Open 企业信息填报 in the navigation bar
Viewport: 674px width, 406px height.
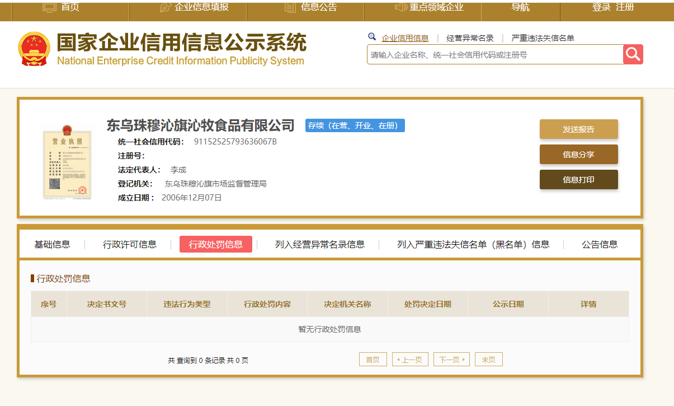[202, 7]
